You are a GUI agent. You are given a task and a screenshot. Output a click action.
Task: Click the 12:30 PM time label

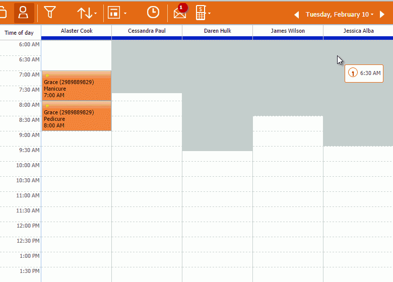pos(28,241)
